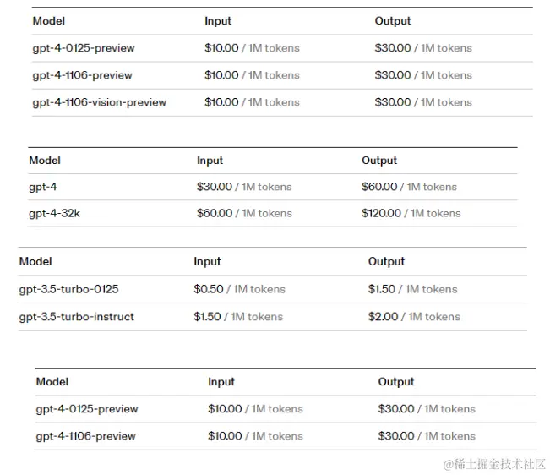Click the Model header above gpt-3.5-turbo-0125
Screen dimensions: 550x475
35,262
